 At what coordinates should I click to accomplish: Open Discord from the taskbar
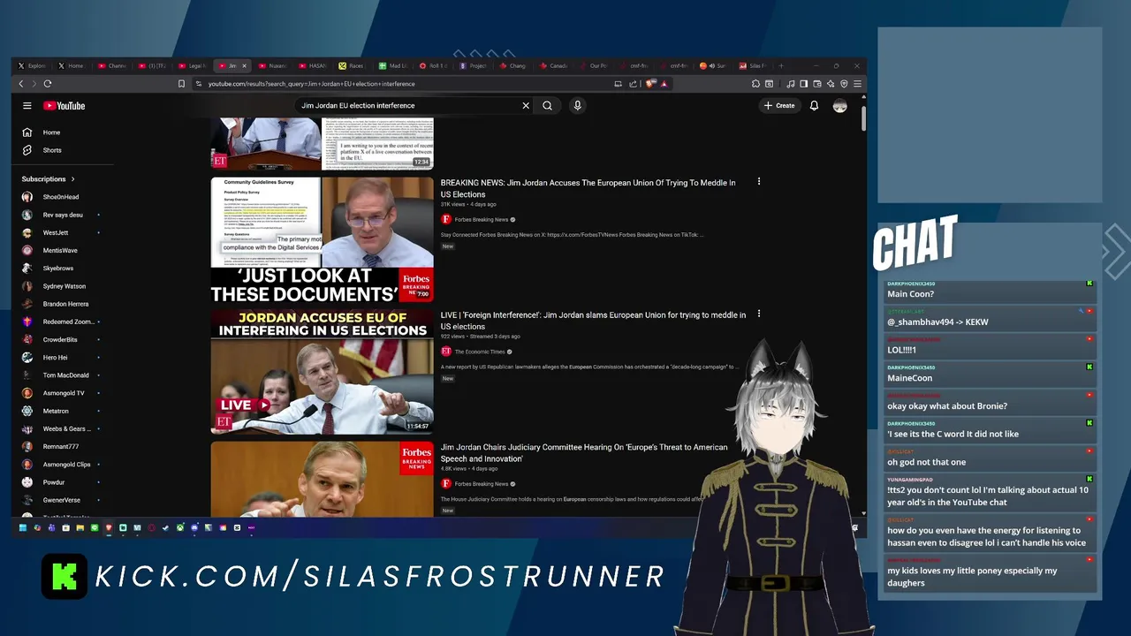tap(194, 527)
